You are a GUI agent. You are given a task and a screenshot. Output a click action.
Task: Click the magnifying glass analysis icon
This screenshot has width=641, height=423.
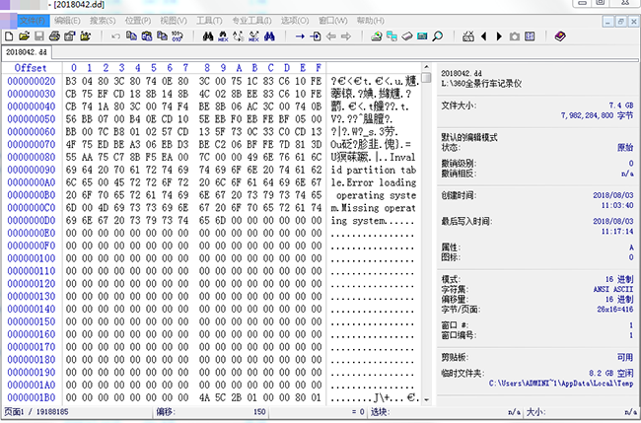(x=437, y=36)
